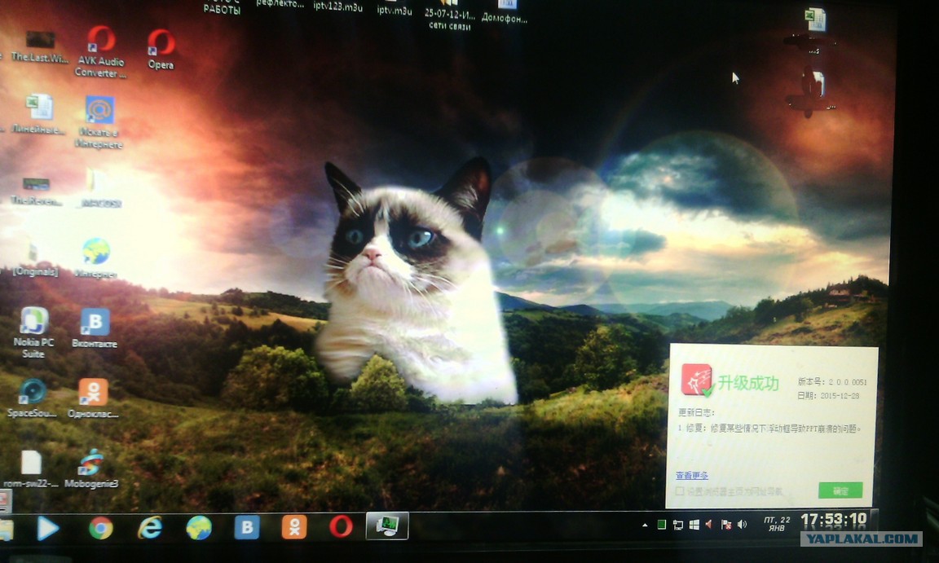
Task: Open the volume speaker tray icon
Action: (x=743, y=524)
